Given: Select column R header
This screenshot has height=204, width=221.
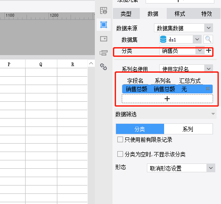Looking at the screenshot, I should coord(72,64).
